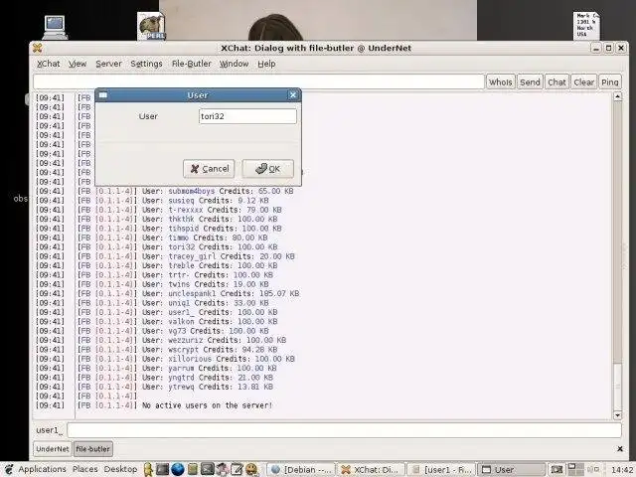Open the File-Butler menu

coord(192,64)
